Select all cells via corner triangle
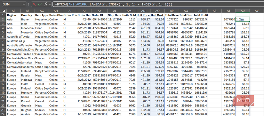 pos(4,11)
